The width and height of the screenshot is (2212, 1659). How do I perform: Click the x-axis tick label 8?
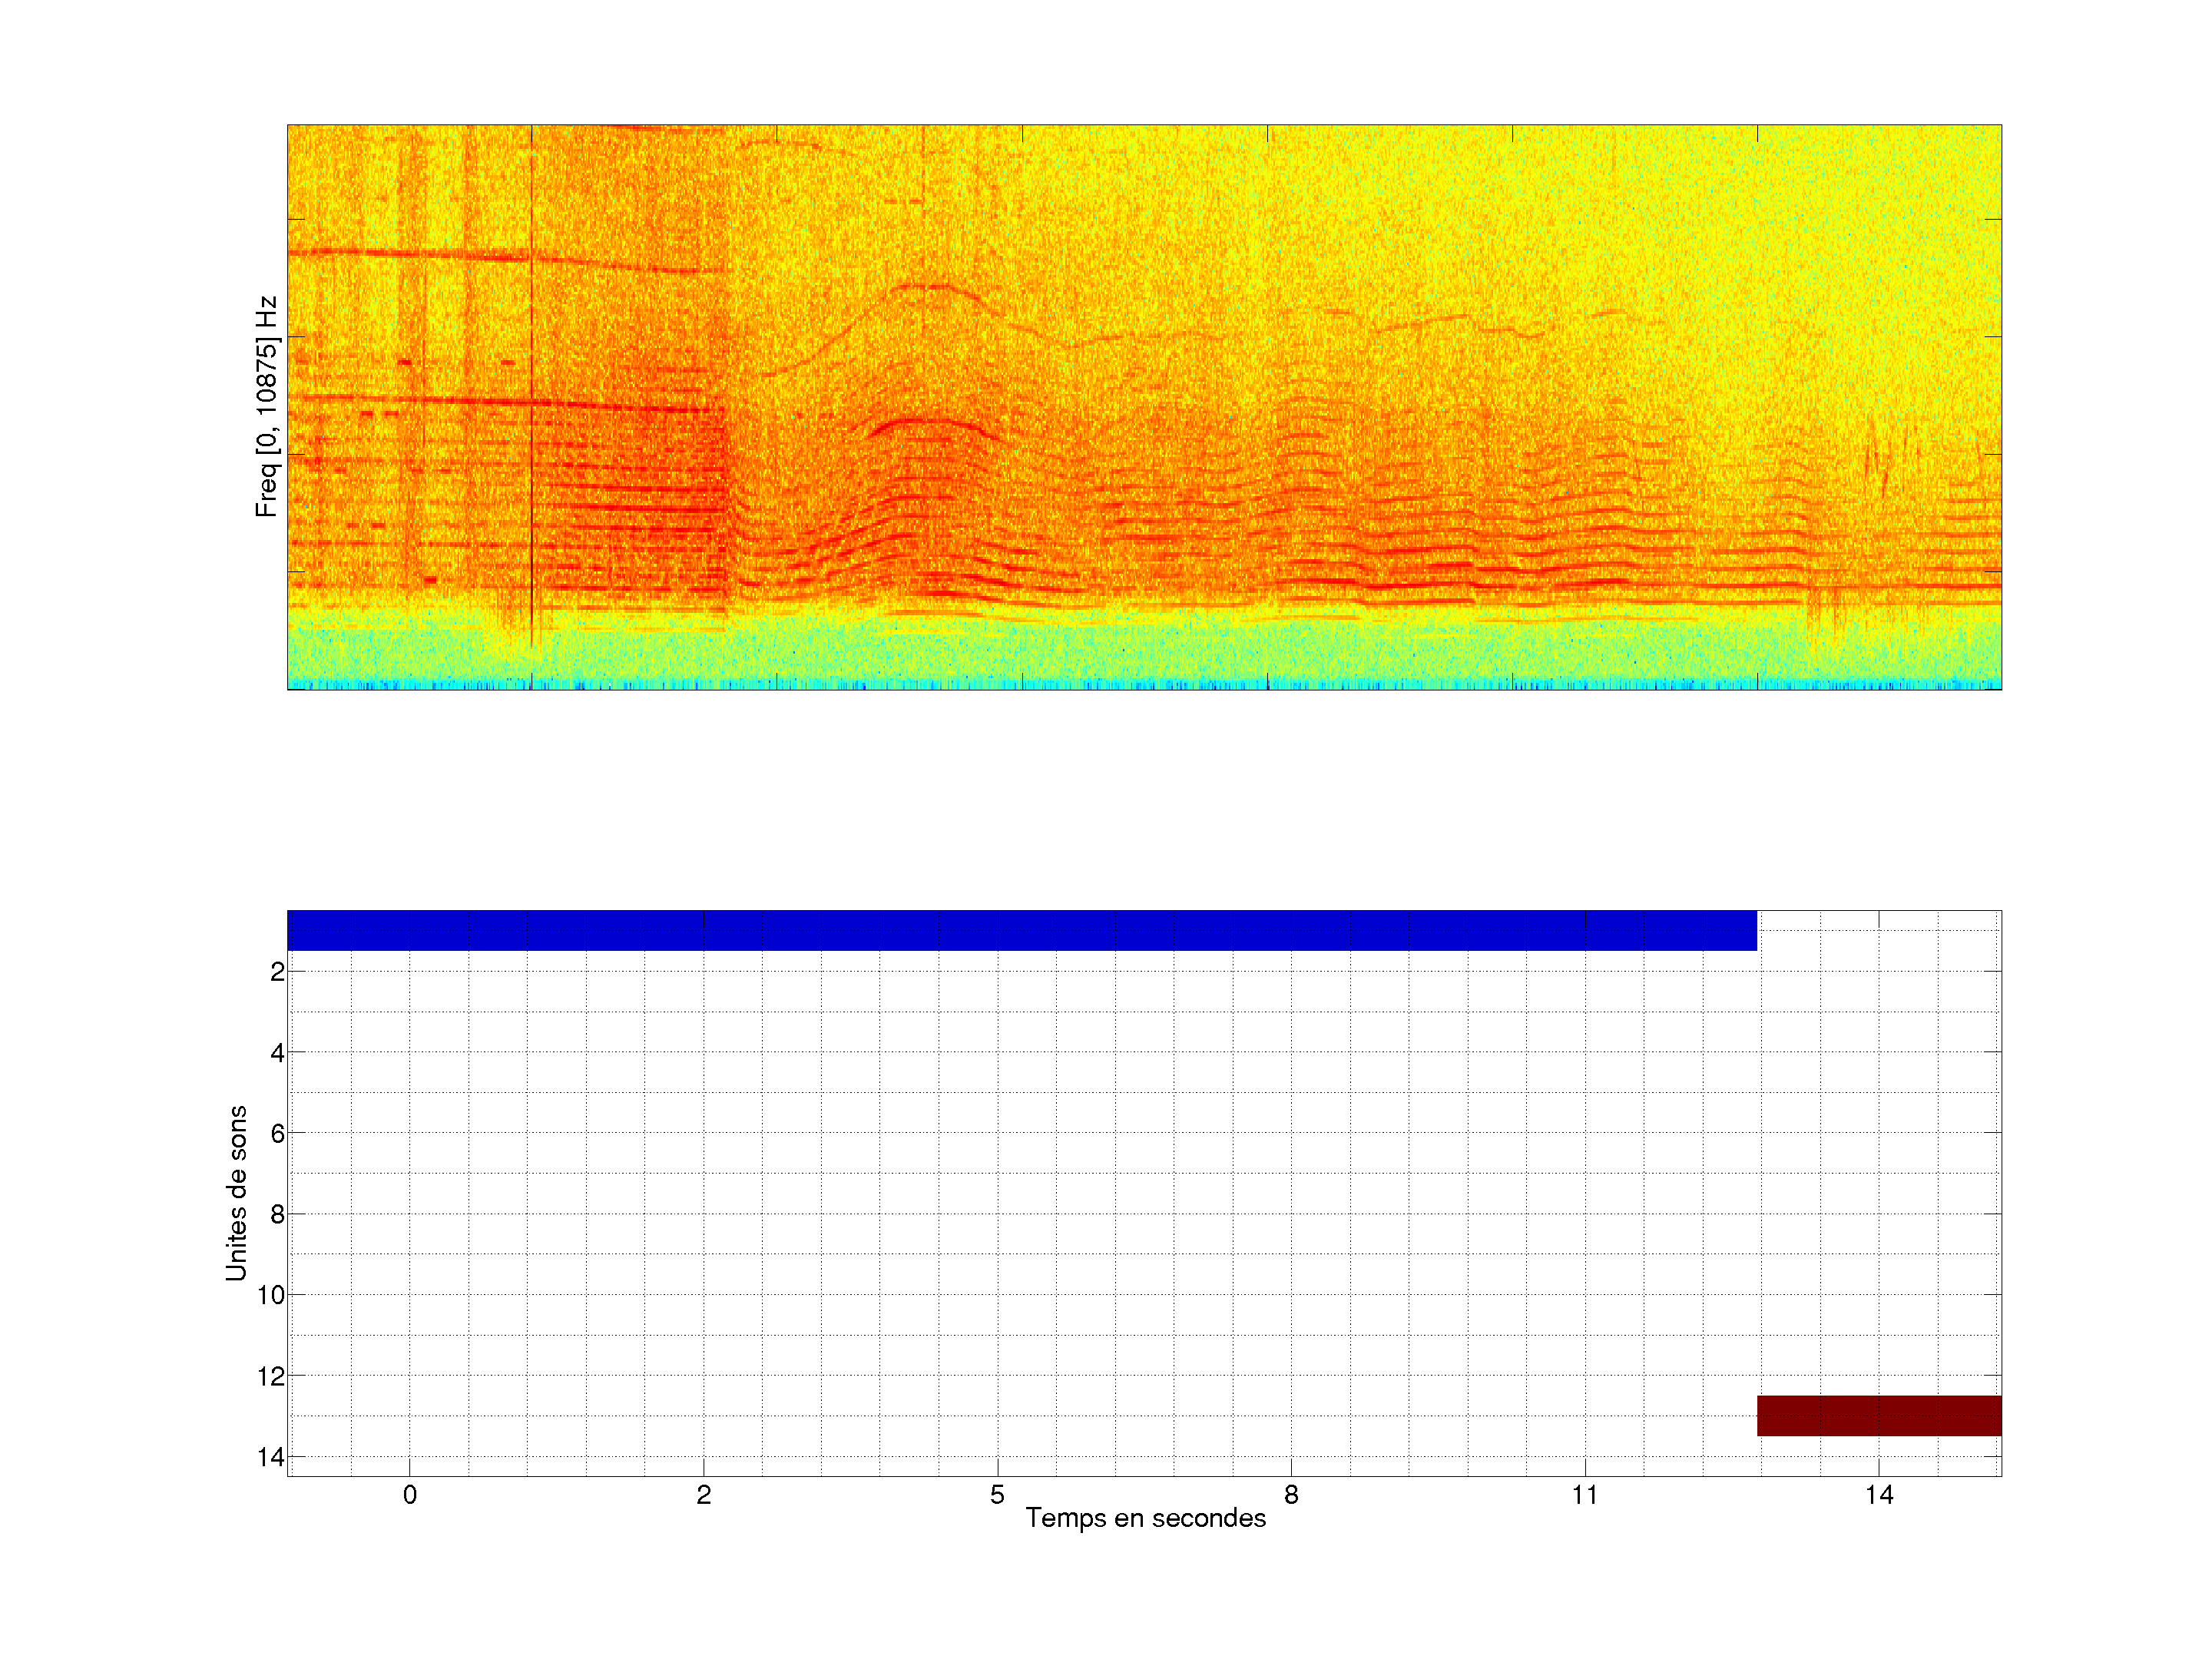1291,1495
